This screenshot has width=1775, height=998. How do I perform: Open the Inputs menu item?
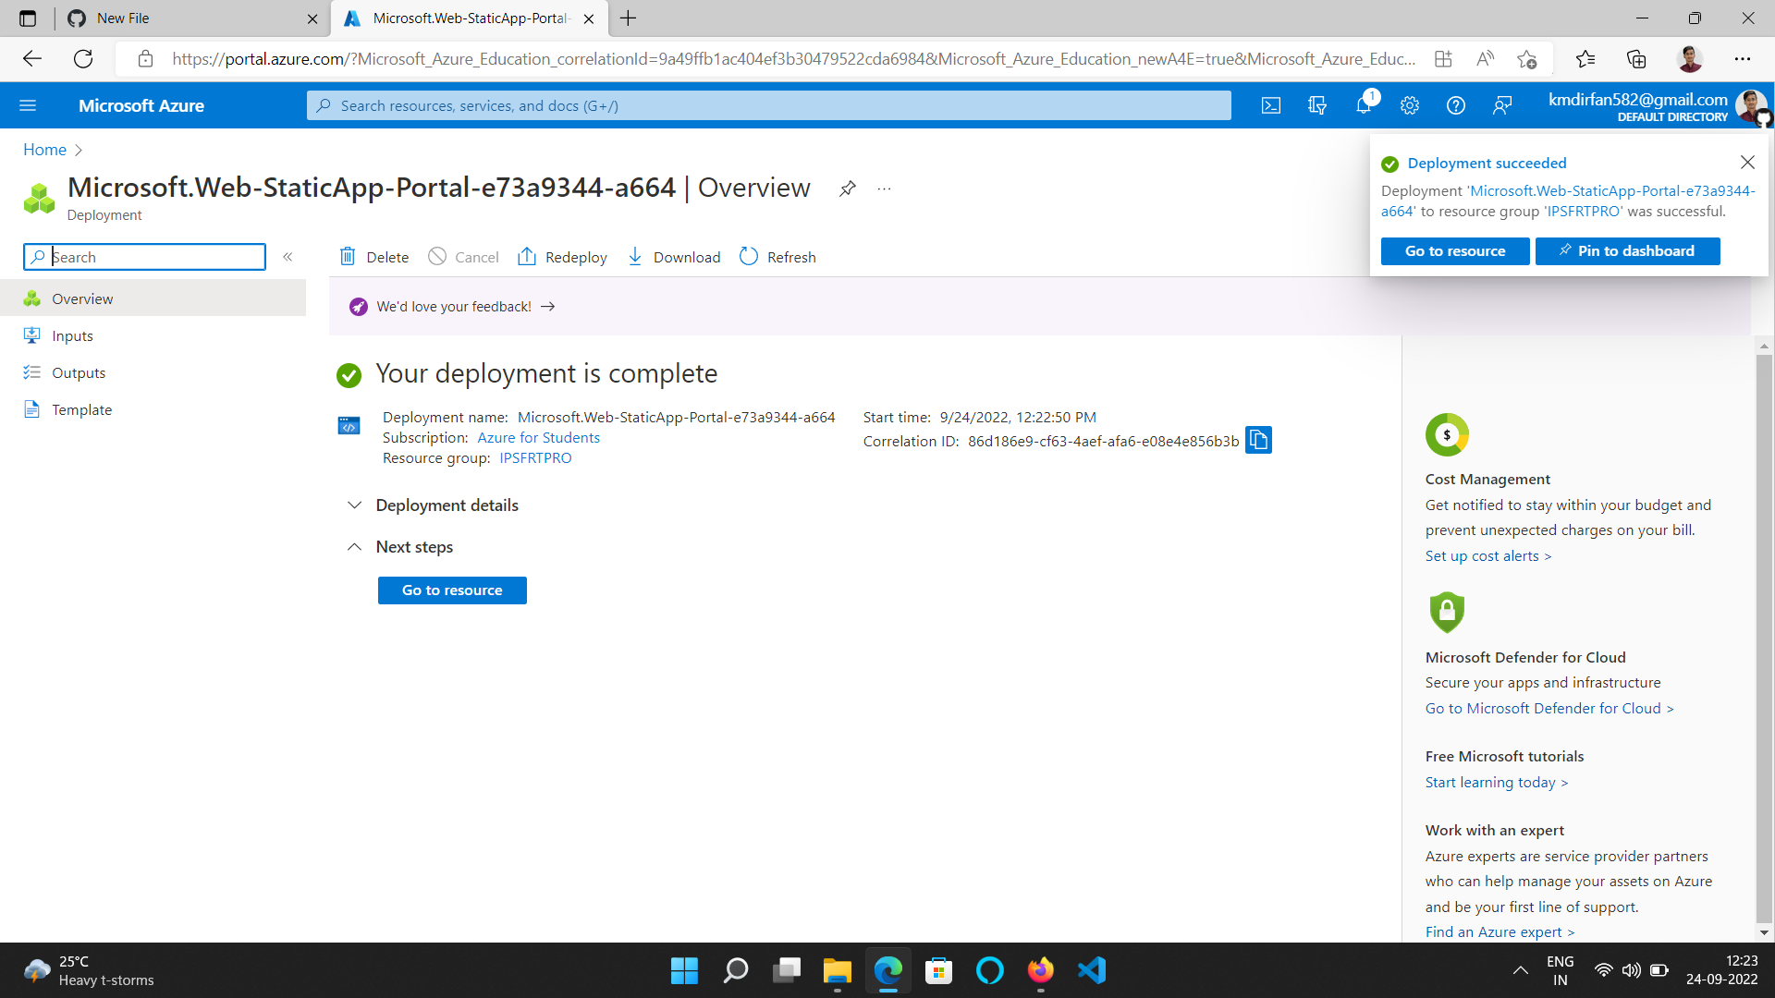tap(72, 336)
